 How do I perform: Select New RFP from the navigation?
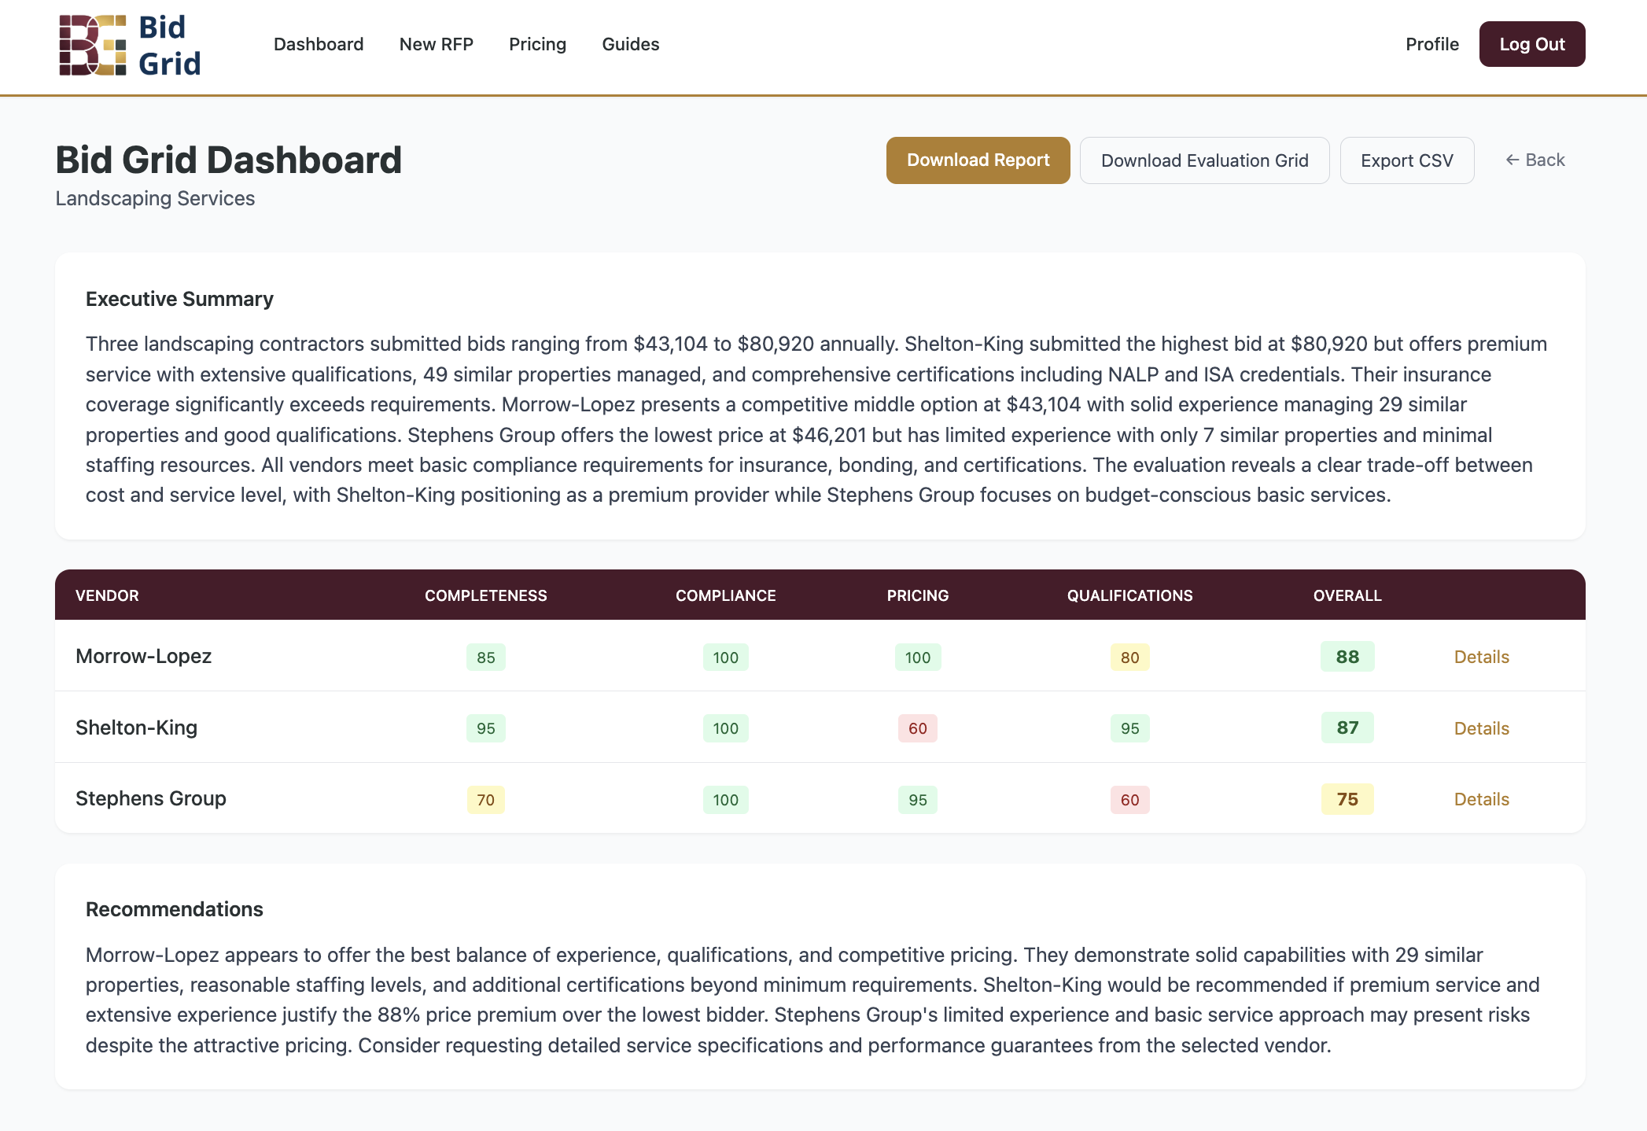tap(436, 44)
